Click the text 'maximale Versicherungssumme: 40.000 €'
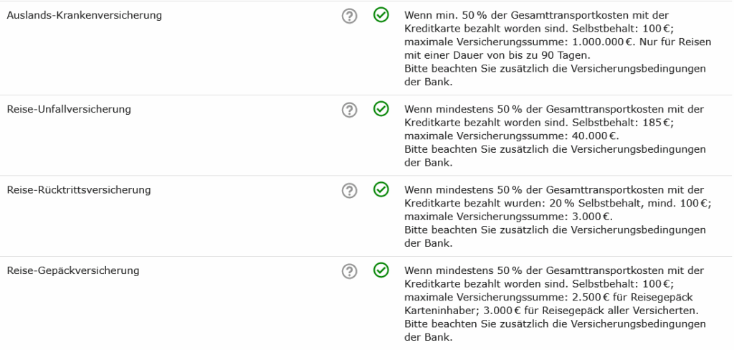The height and width of the screenshot is (350, 734). pyautogui.click(x=511, y=136)
